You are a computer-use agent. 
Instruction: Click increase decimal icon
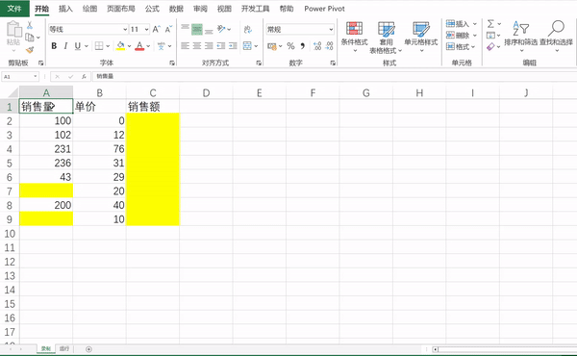pos(317,46)
